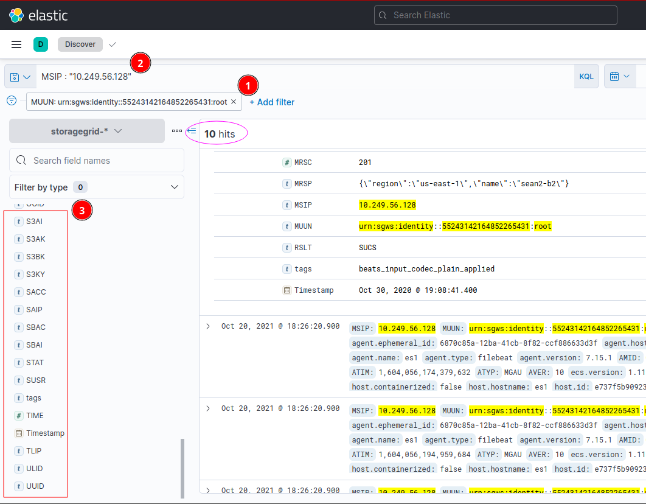
Task: Select the UUID field at bottom of sidebar
Action: 35,486
